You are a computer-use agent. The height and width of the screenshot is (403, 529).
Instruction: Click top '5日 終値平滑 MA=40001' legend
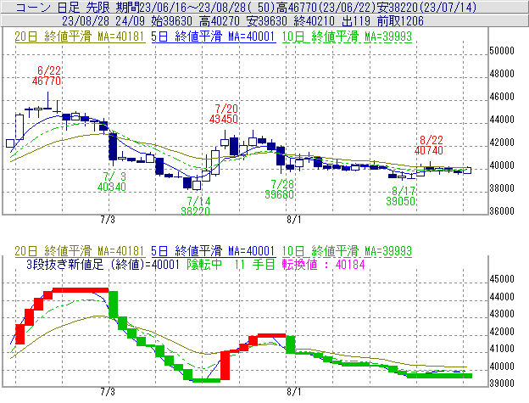pos(214,36)
